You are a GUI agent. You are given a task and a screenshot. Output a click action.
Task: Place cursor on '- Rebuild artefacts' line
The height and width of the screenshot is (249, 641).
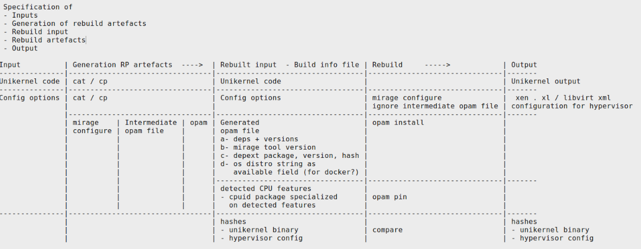[x=44, y=40]
